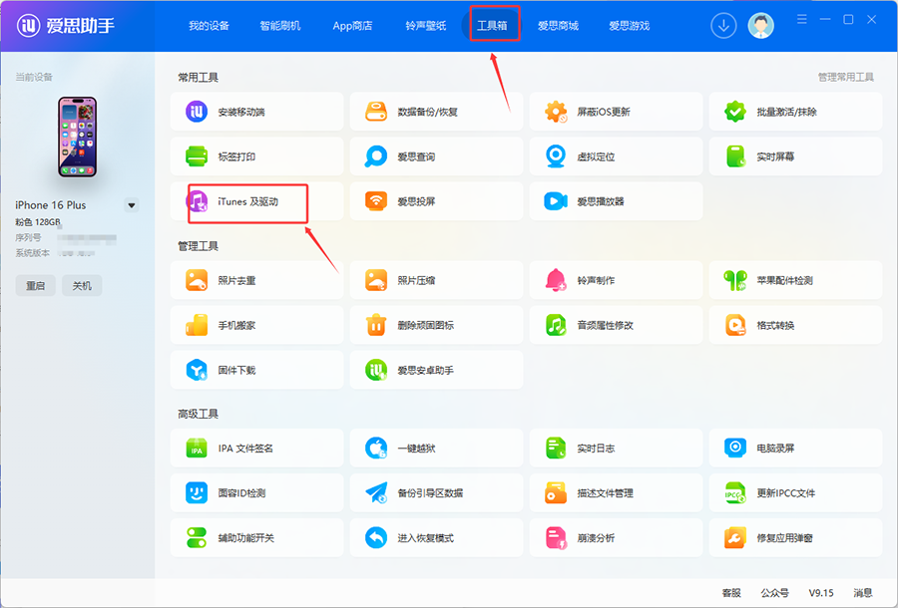This screenshot has width=898, height=608.
Task: Open the 爱思播放器 video icon
Action: [x=556, y=201]
